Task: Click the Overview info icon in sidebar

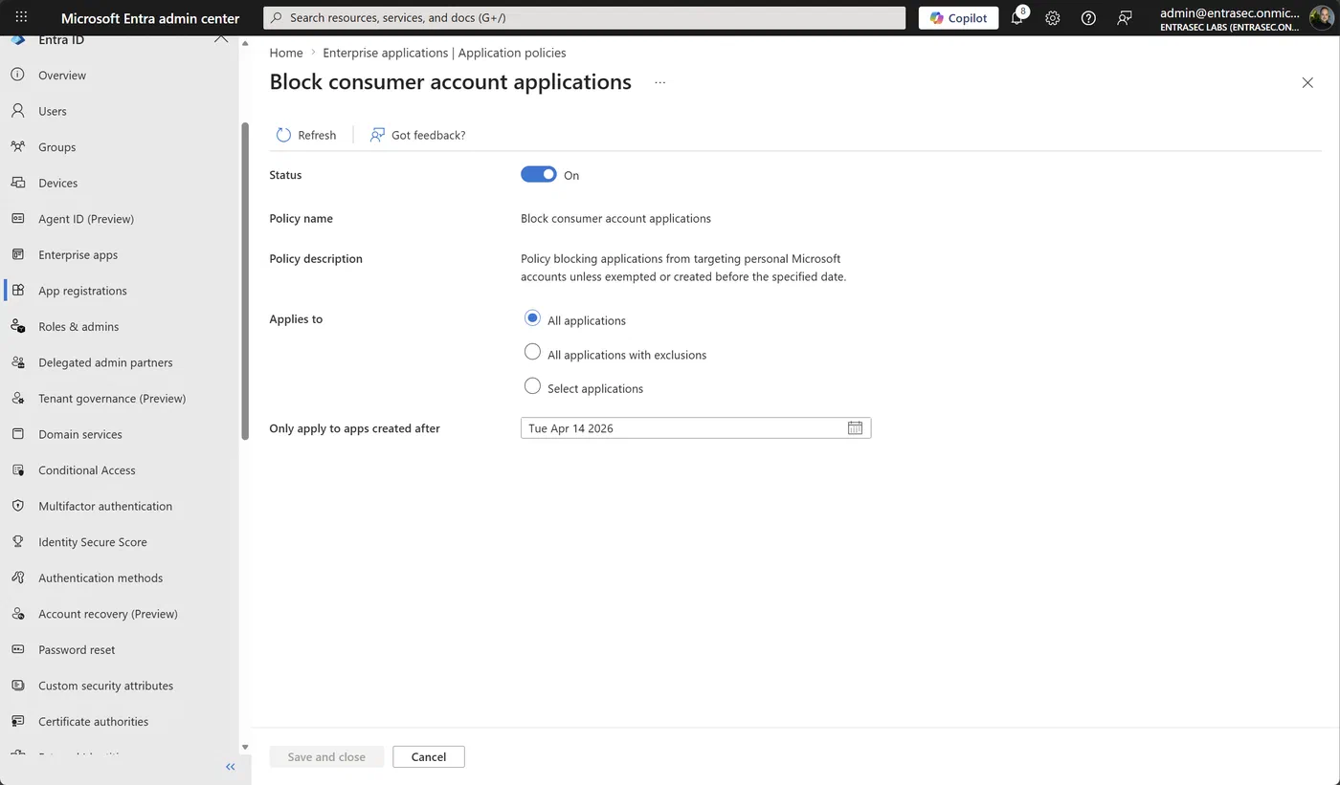Action: point(17,75)
